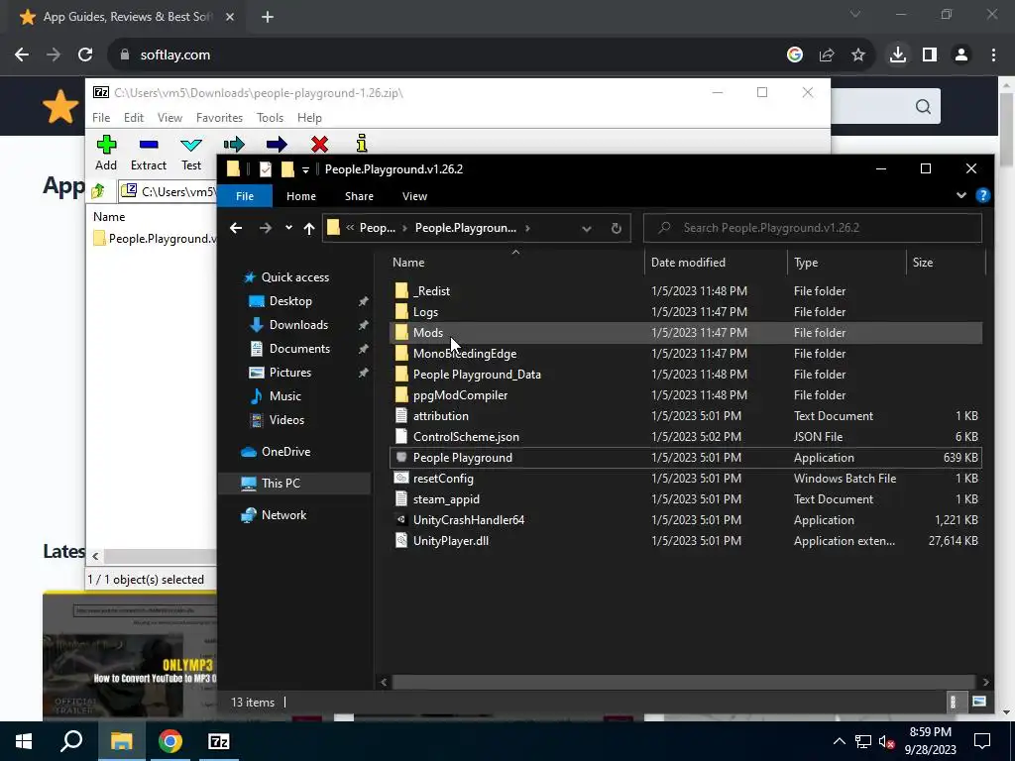Select the Mods folder
The height and width of the screenshot is (761, 1015).
pos(686,333)
